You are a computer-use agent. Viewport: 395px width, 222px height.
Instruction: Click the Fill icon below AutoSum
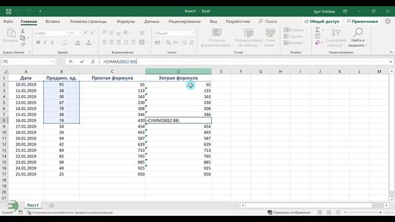[317, 36]
